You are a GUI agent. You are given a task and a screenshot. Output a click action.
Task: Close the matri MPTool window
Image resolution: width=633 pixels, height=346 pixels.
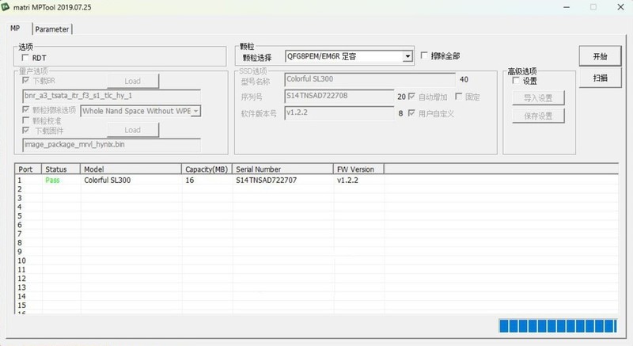click(x=620, y=7)
